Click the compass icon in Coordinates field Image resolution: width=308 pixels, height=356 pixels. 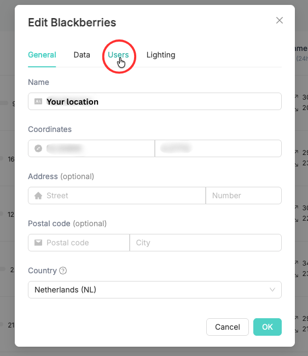38,148
